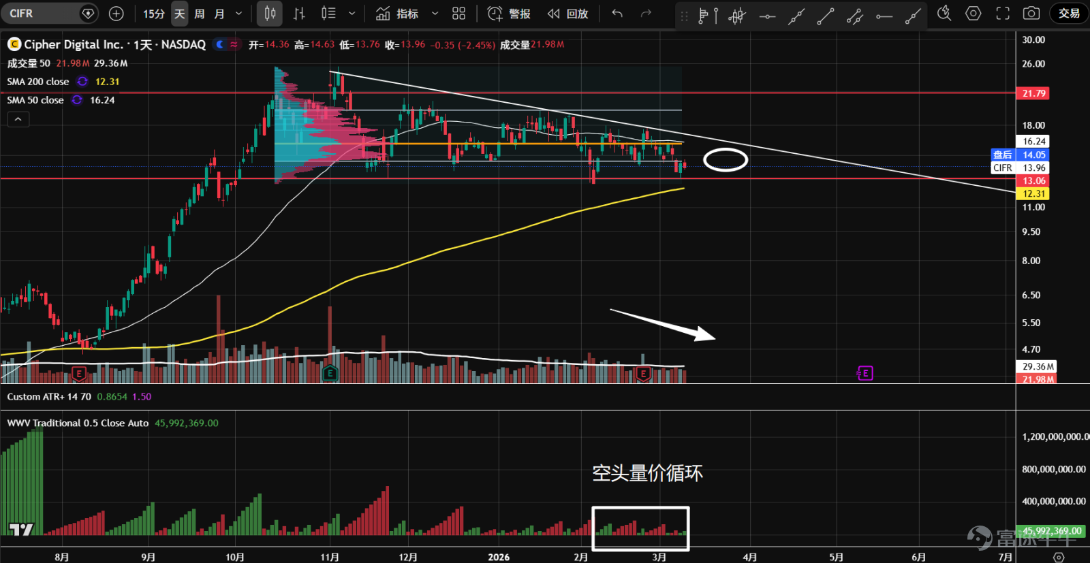Select the horizontal line drawing tool
The height and width of the screenshot is (563, 1090).
pos(767,16)
